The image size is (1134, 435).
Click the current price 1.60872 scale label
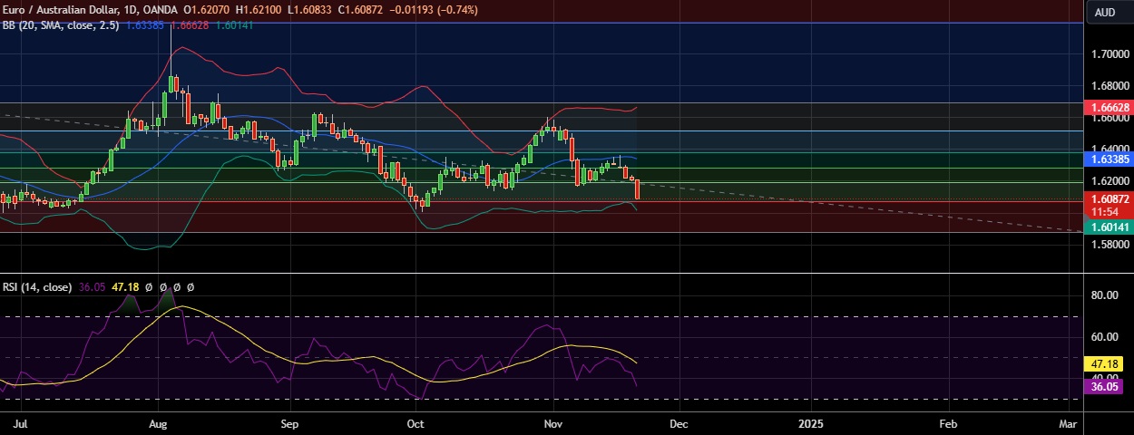[x=1110, y=198]
